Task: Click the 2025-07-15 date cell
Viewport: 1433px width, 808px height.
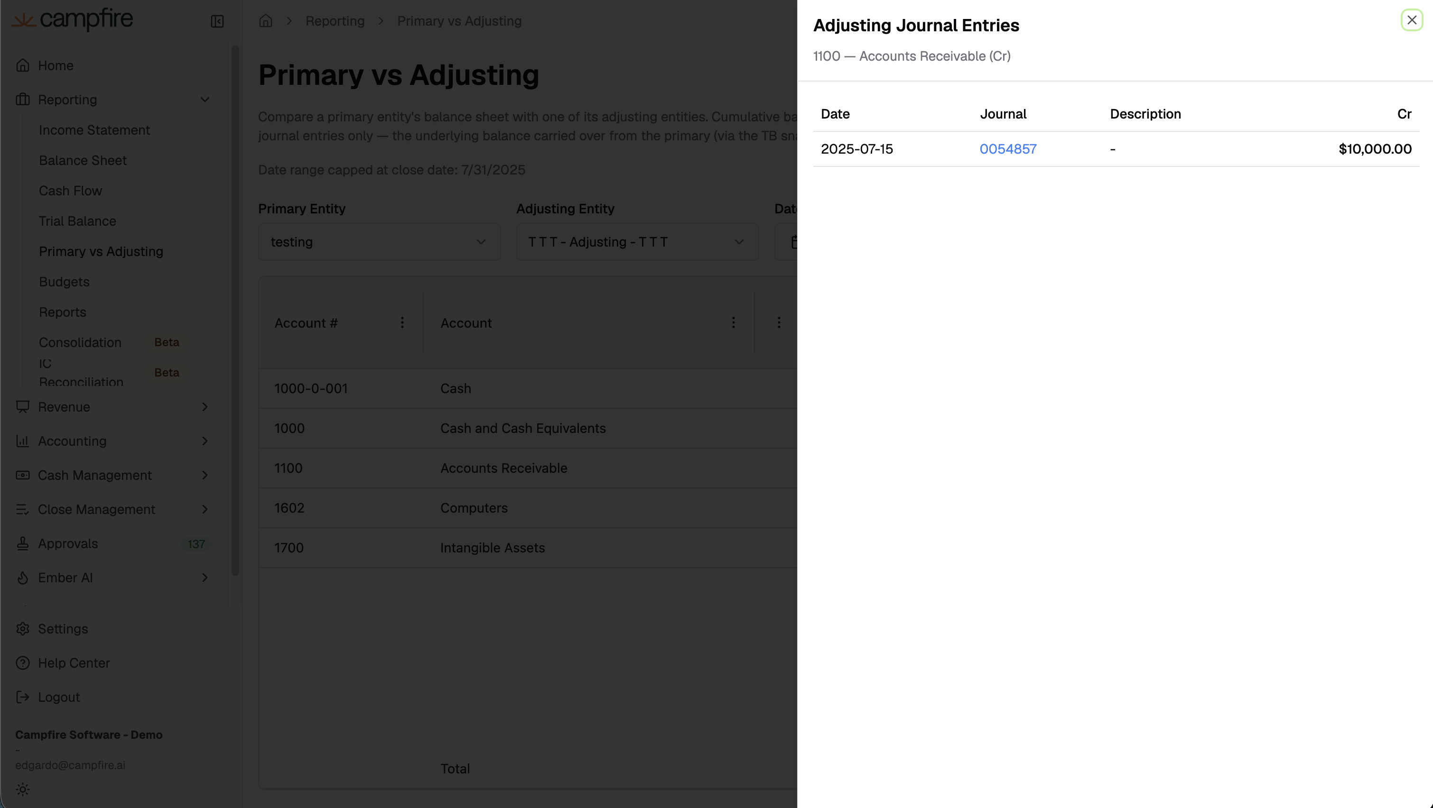Action: pos(856,149)
